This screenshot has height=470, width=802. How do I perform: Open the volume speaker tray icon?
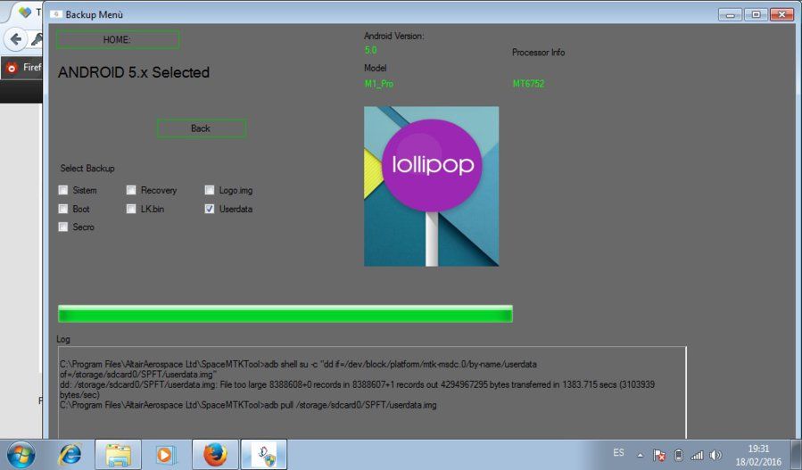pos(715,455)
